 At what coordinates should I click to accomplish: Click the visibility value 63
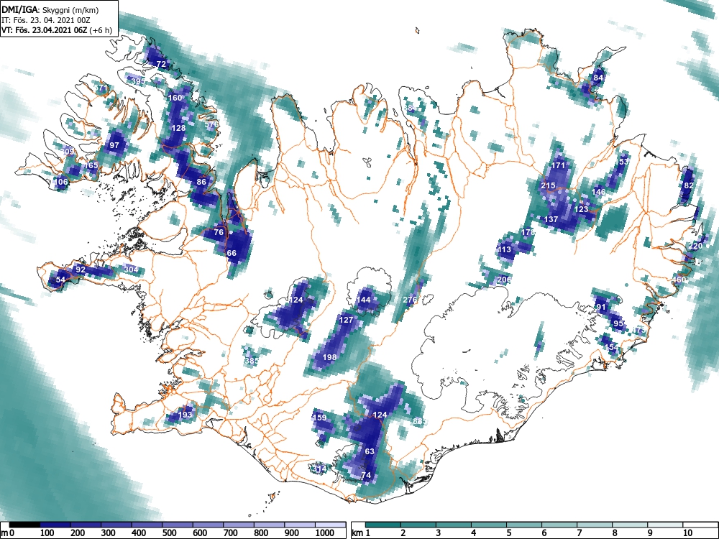coord(370,451)
